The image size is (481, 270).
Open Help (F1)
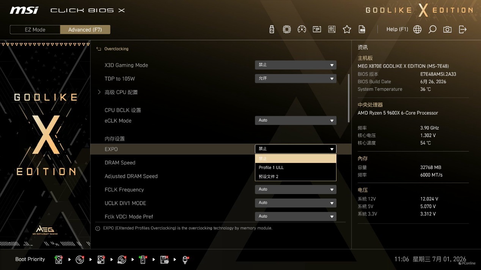[397, 29]
